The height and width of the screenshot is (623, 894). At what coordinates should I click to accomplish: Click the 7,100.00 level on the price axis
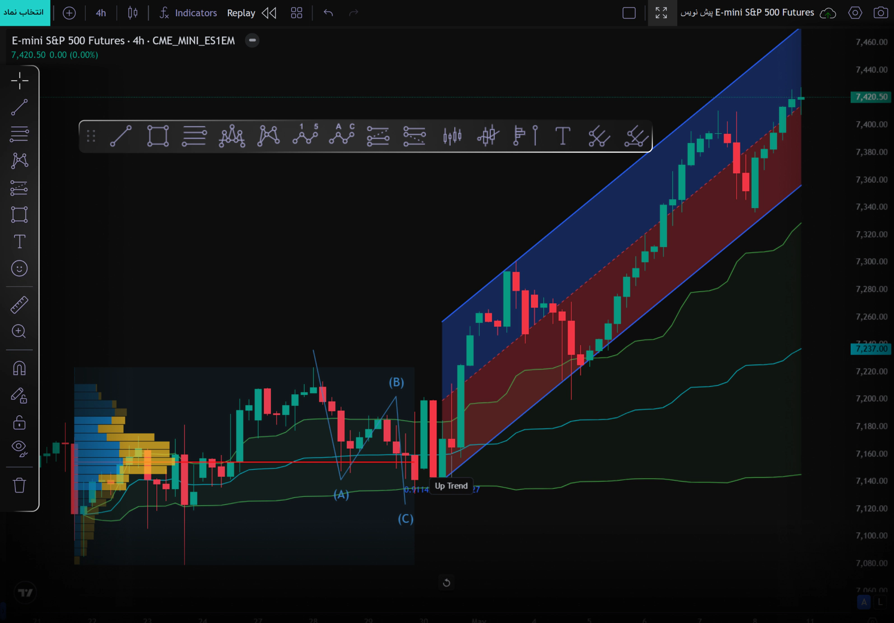coord(871,536)
